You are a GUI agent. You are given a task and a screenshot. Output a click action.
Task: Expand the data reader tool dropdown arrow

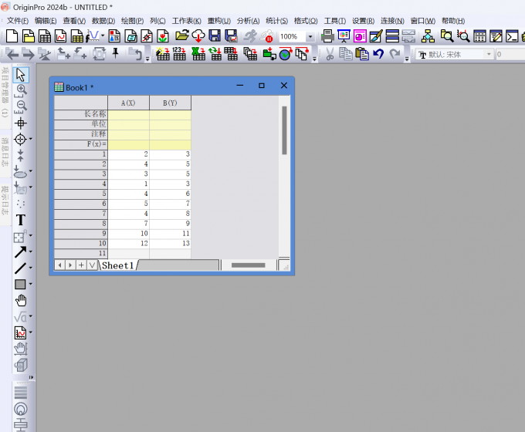tap(31, 139)
